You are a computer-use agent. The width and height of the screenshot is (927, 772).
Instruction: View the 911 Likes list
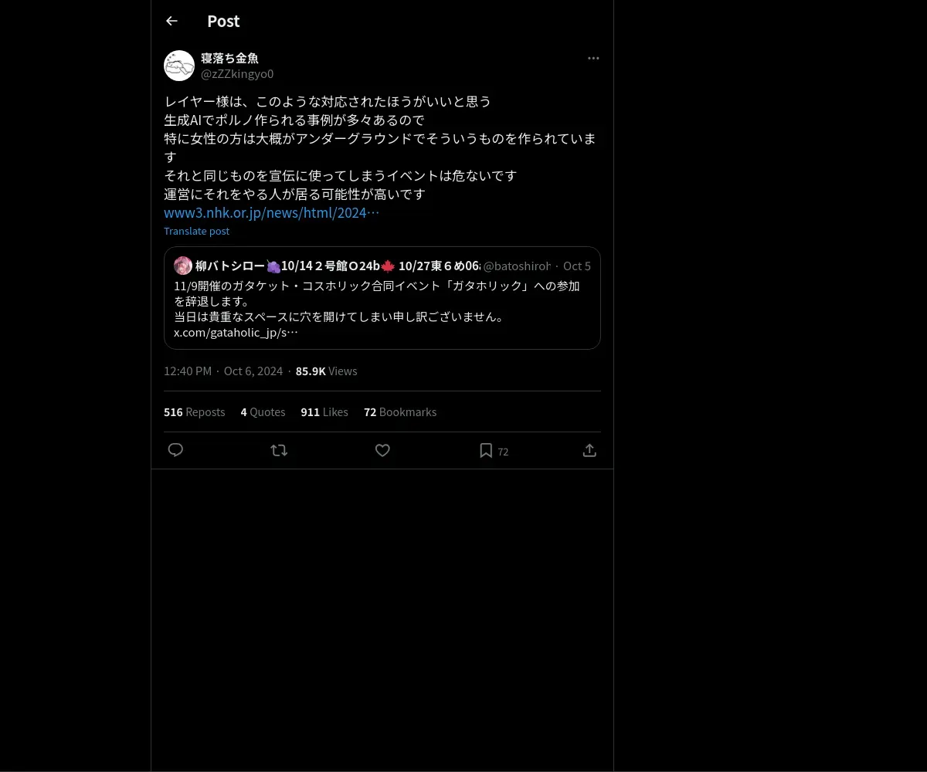pyautogui.click(x=324, y=412)
